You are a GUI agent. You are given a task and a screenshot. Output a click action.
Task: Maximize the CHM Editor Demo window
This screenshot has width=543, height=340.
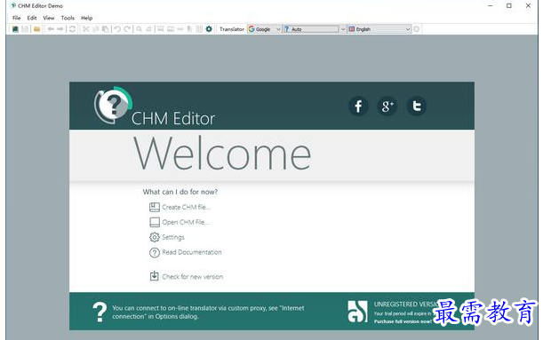click(509, 5)
